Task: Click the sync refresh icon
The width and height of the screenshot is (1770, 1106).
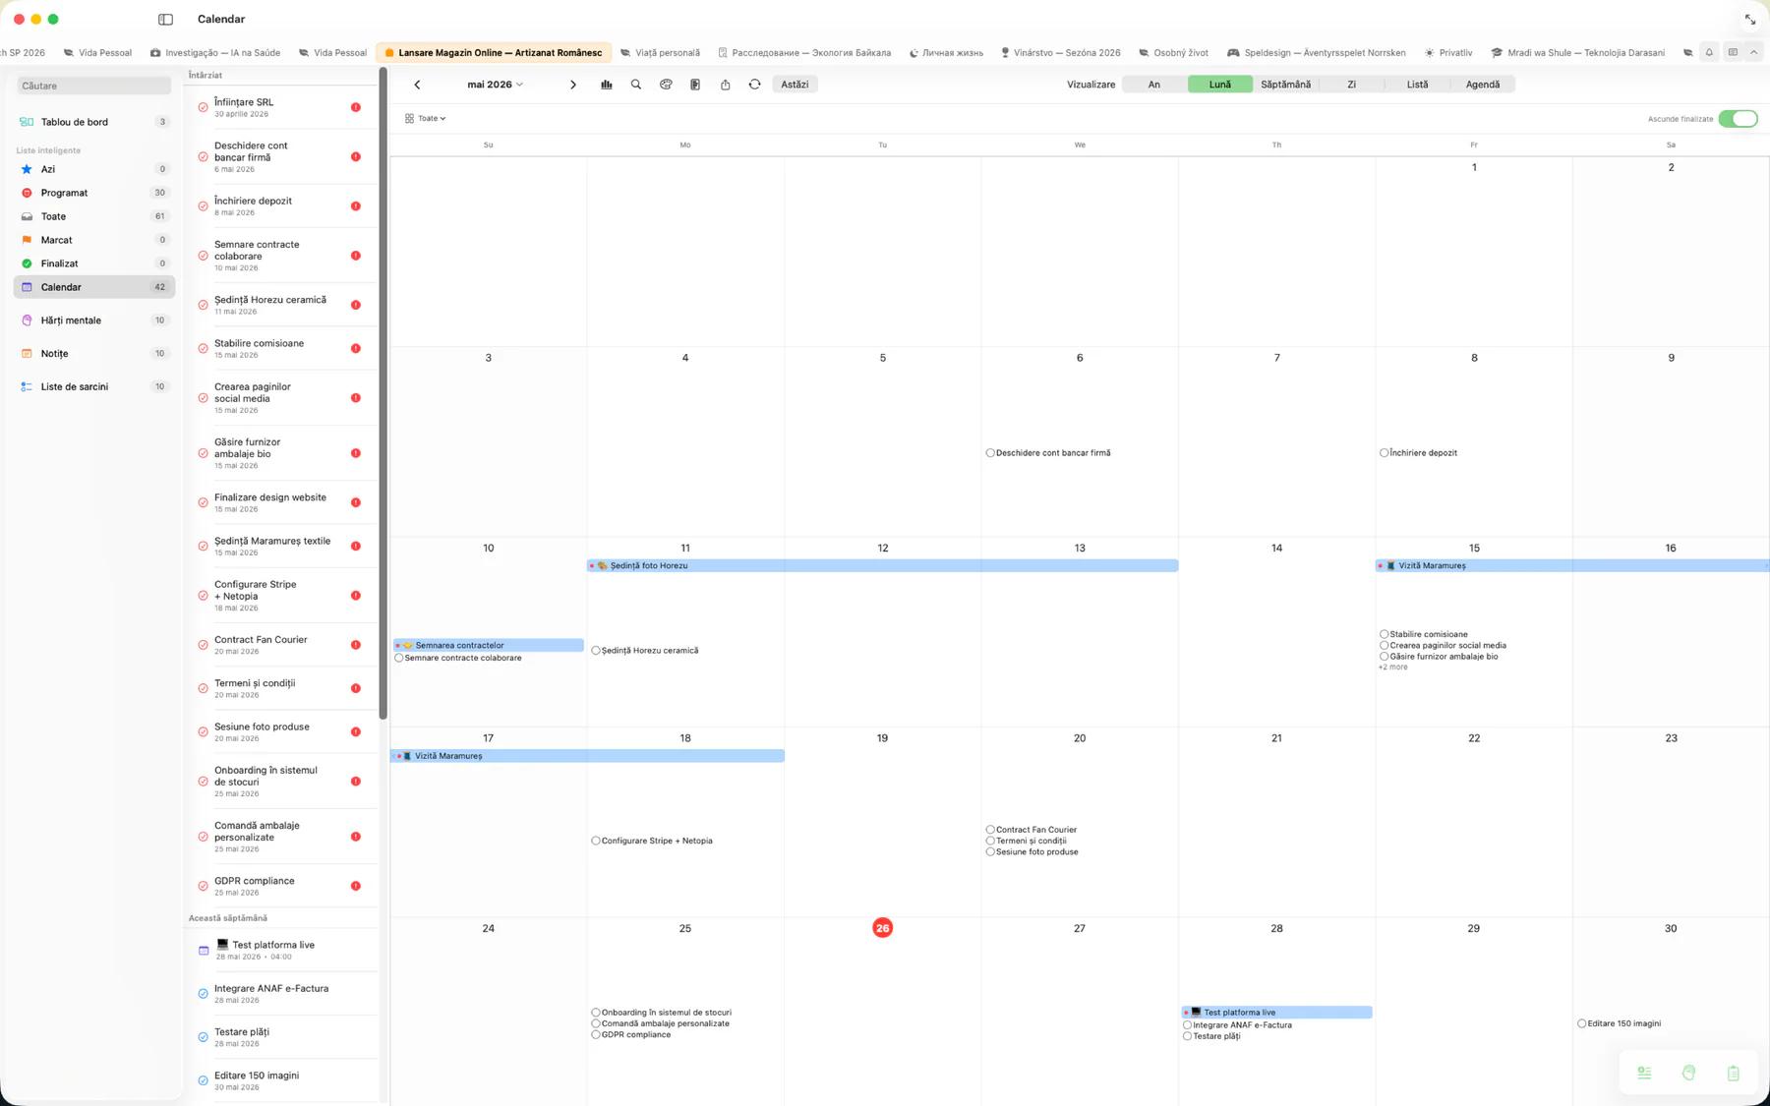Action: (x=754, y=85)
